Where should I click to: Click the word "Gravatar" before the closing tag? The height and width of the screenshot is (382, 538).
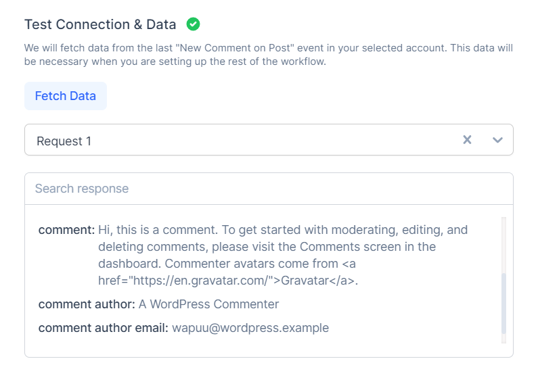pos(309,281)
